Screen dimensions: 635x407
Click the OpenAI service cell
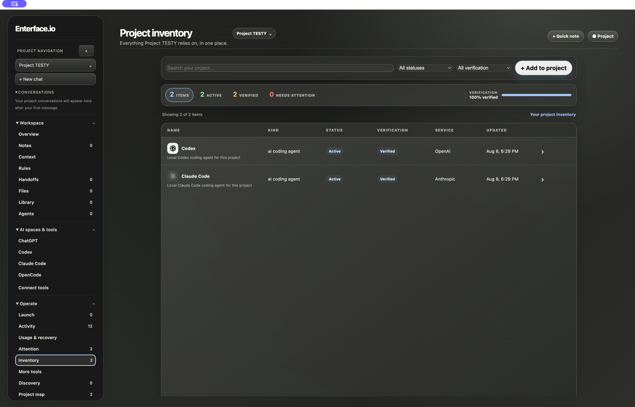[x=442, y=151]
